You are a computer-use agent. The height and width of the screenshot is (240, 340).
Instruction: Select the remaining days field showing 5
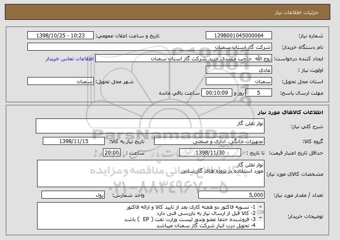pos(259,93)
